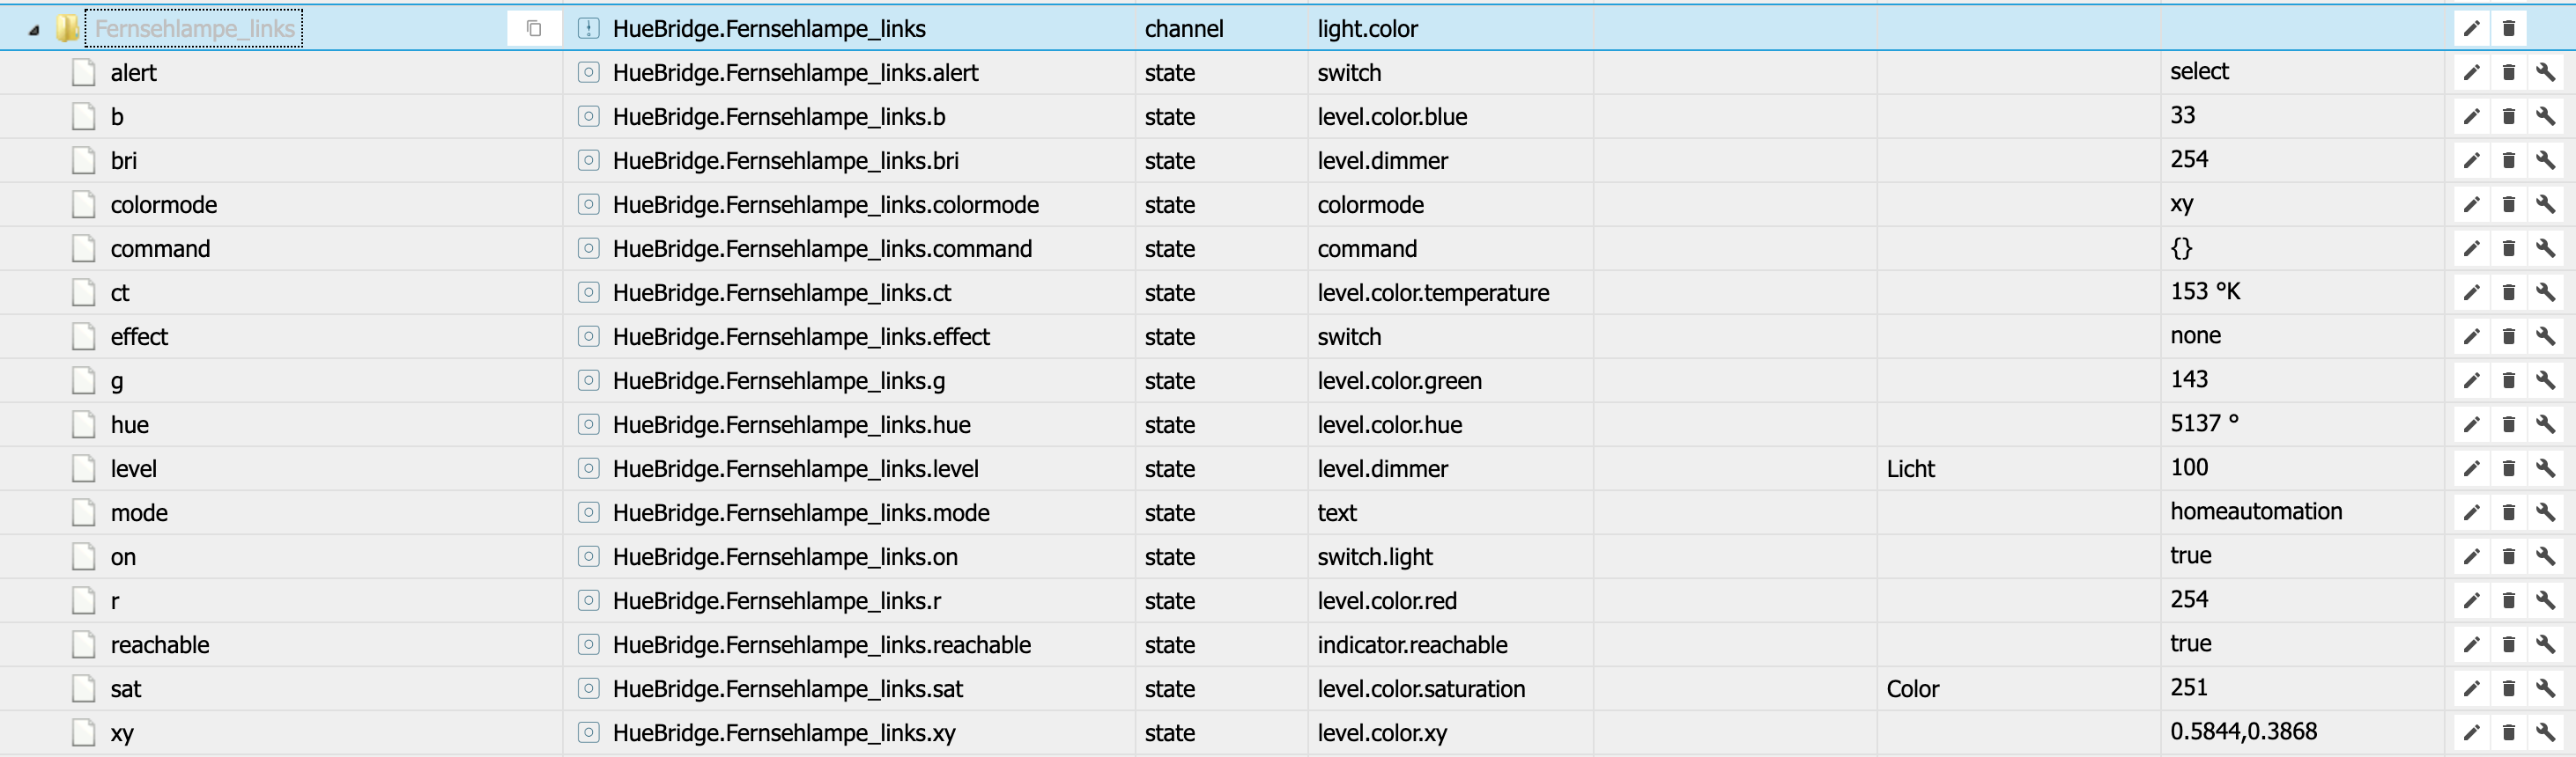Edit the effect state object
2576x757 pixels.
2471,336
